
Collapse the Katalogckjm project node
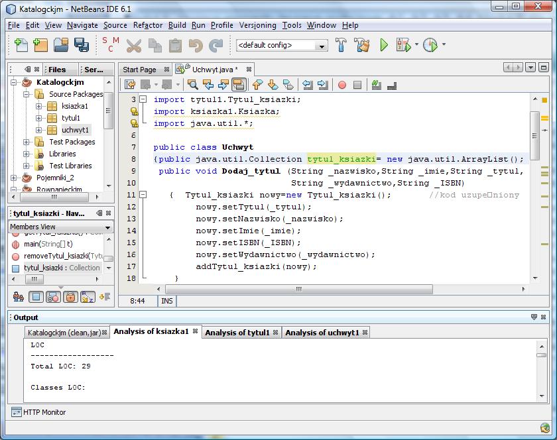(13, 82)
